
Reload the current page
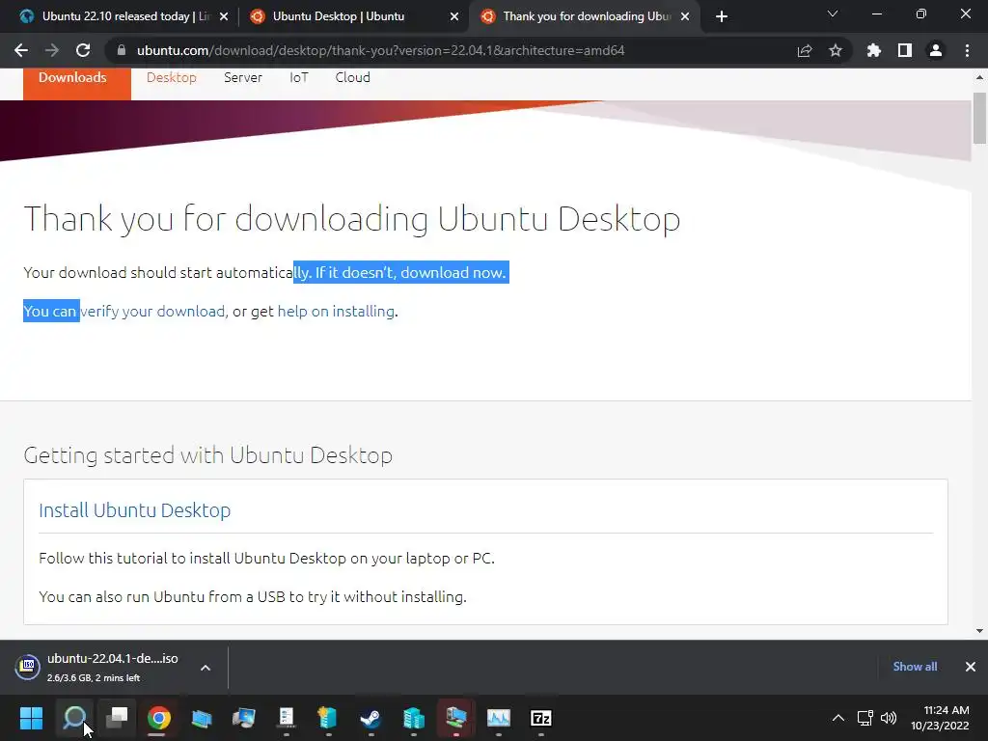(x=83, y=50)
